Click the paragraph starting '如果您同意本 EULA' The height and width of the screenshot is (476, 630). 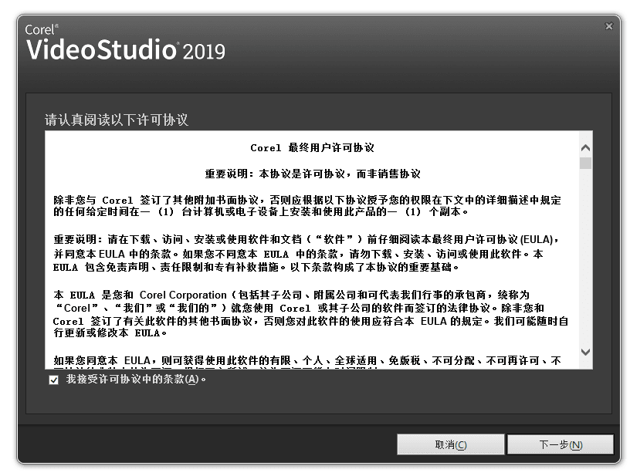tap(307, 362)
